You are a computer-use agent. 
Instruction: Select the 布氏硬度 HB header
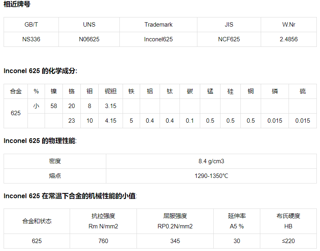pyautogui.click(x=289, y=221)
